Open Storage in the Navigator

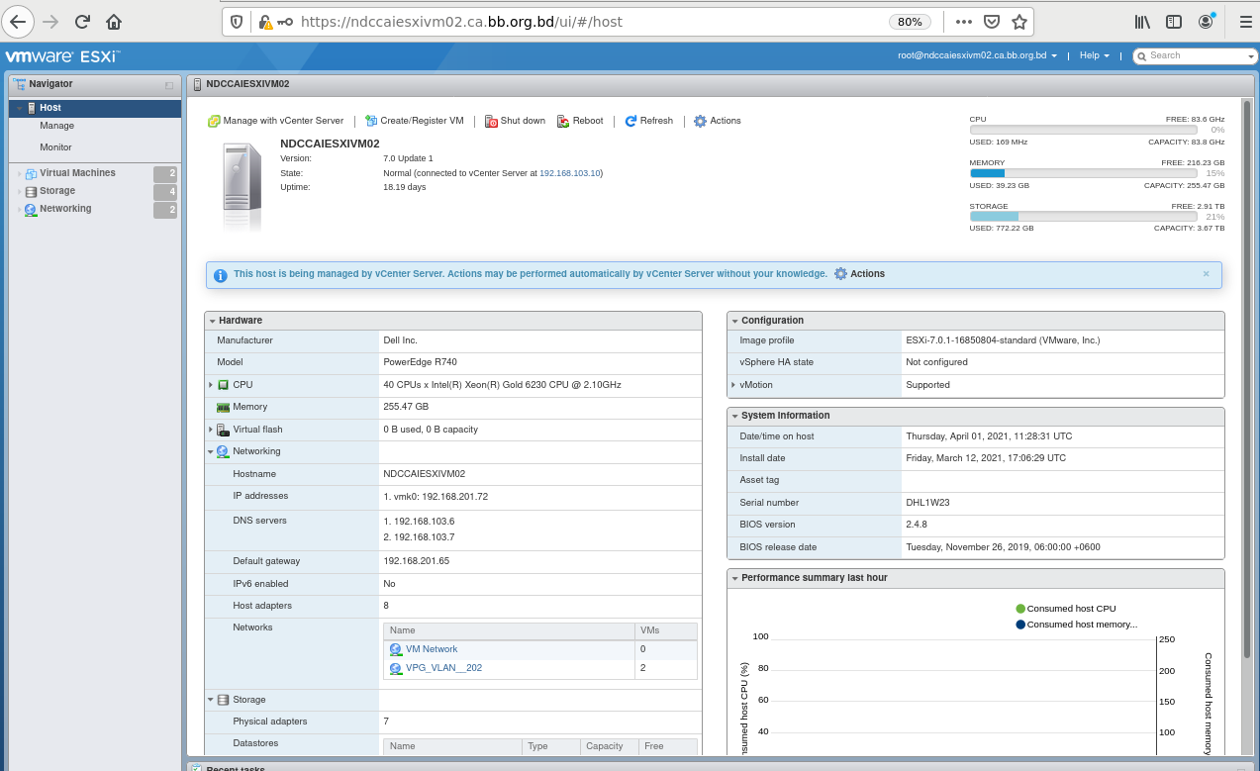click(57, 191)
